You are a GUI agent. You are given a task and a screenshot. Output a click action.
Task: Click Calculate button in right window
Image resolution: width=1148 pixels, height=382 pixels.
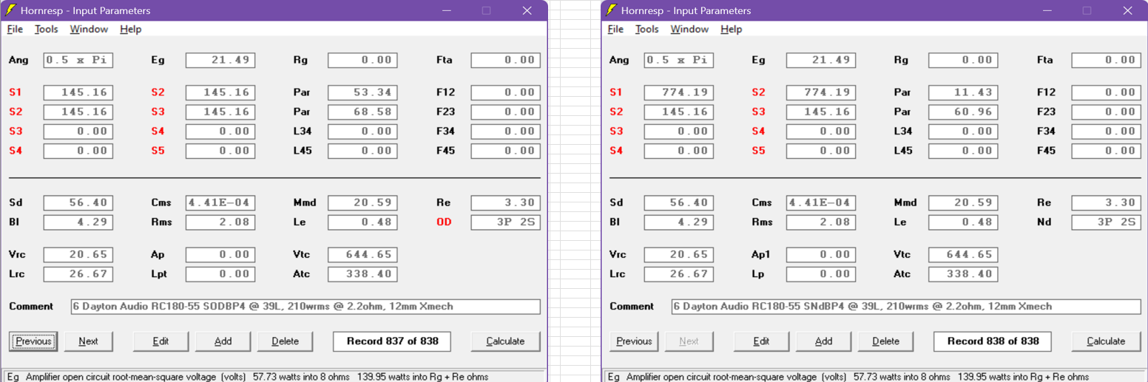(1106, 341)
